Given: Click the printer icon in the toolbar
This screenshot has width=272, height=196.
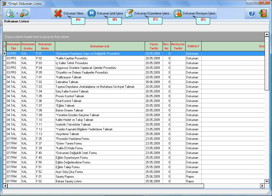Looking at the screenshot, I should pyautogui.click(x=10, y=13).
